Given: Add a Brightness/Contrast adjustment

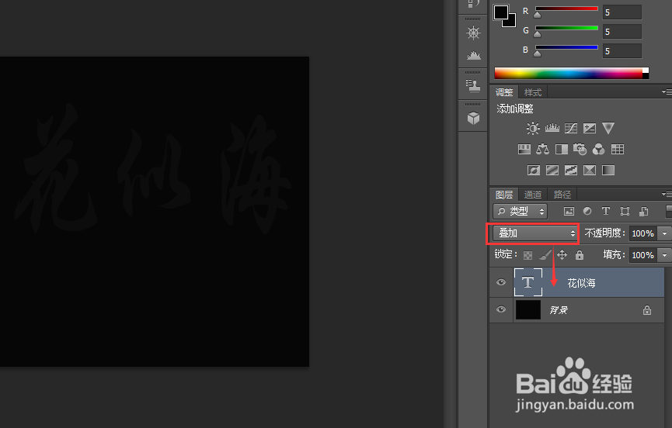Looking at the screenshot, I should 533,128.
